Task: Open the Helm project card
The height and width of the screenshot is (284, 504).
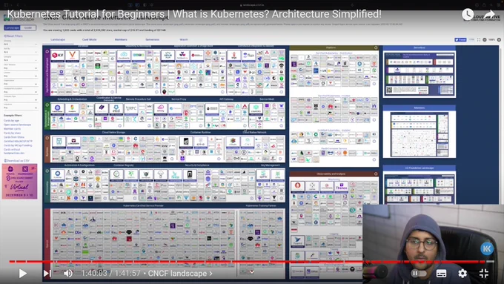Action: (168, 56)
